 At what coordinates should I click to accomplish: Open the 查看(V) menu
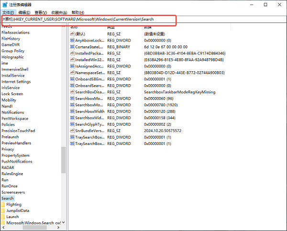[x=41, y=12]
